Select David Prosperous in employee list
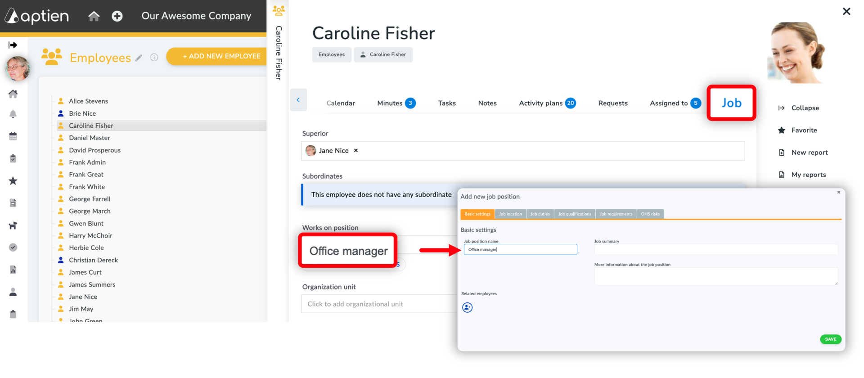864x378 pixels. pyautogui.click(x=94, y=150)
